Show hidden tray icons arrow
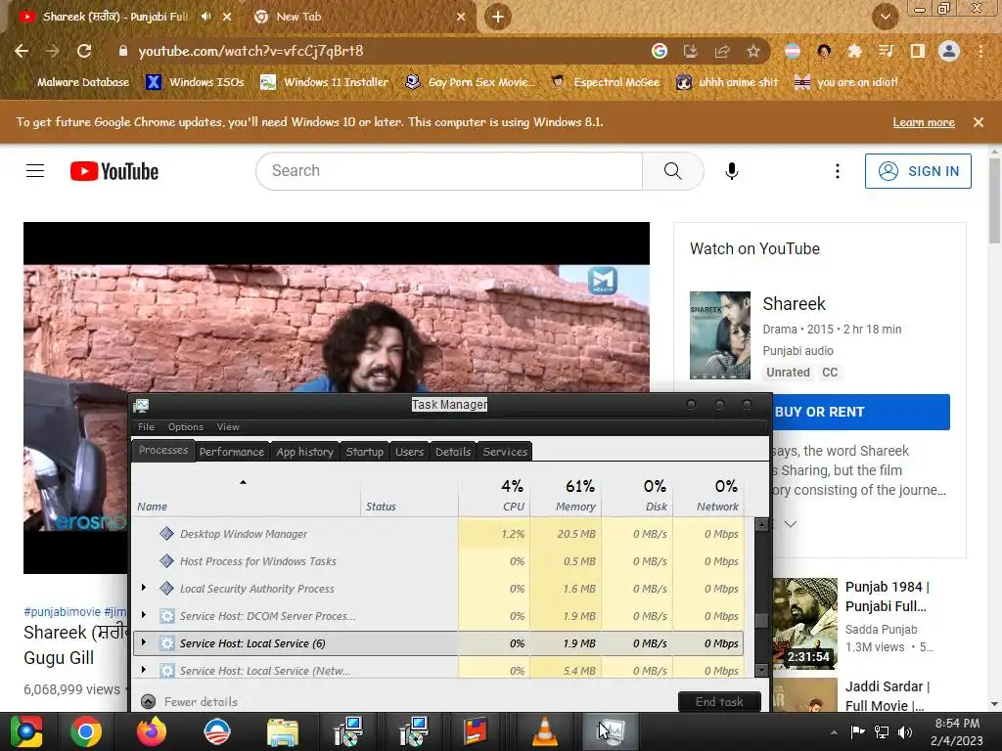This screenshot has height=751, width=1002. (834, 732)
